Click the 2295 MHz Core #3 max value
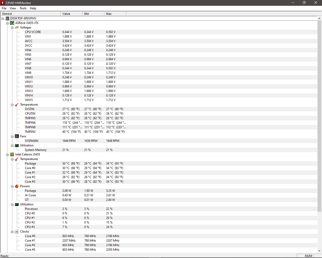322x258 pixels. pyautogui.click(x=112, y=250)
